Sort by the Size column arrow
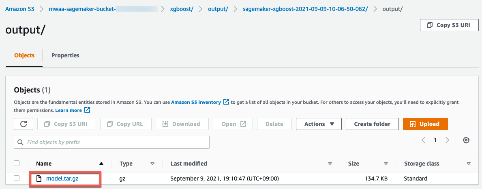Viewport: 482px width, 189px height. 386,164
